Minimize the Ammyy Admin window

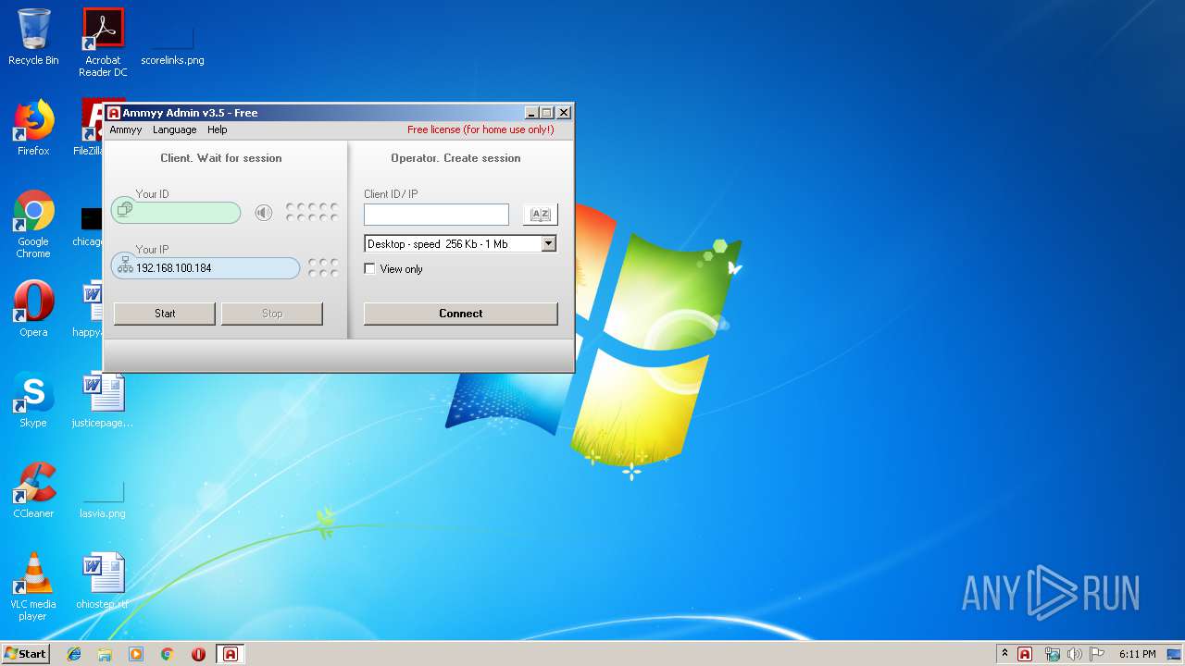531,113
